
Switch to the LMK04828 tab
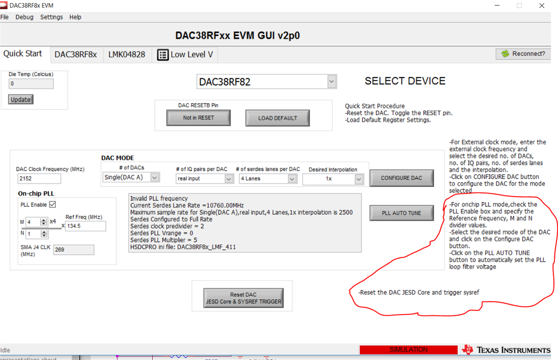127,54
